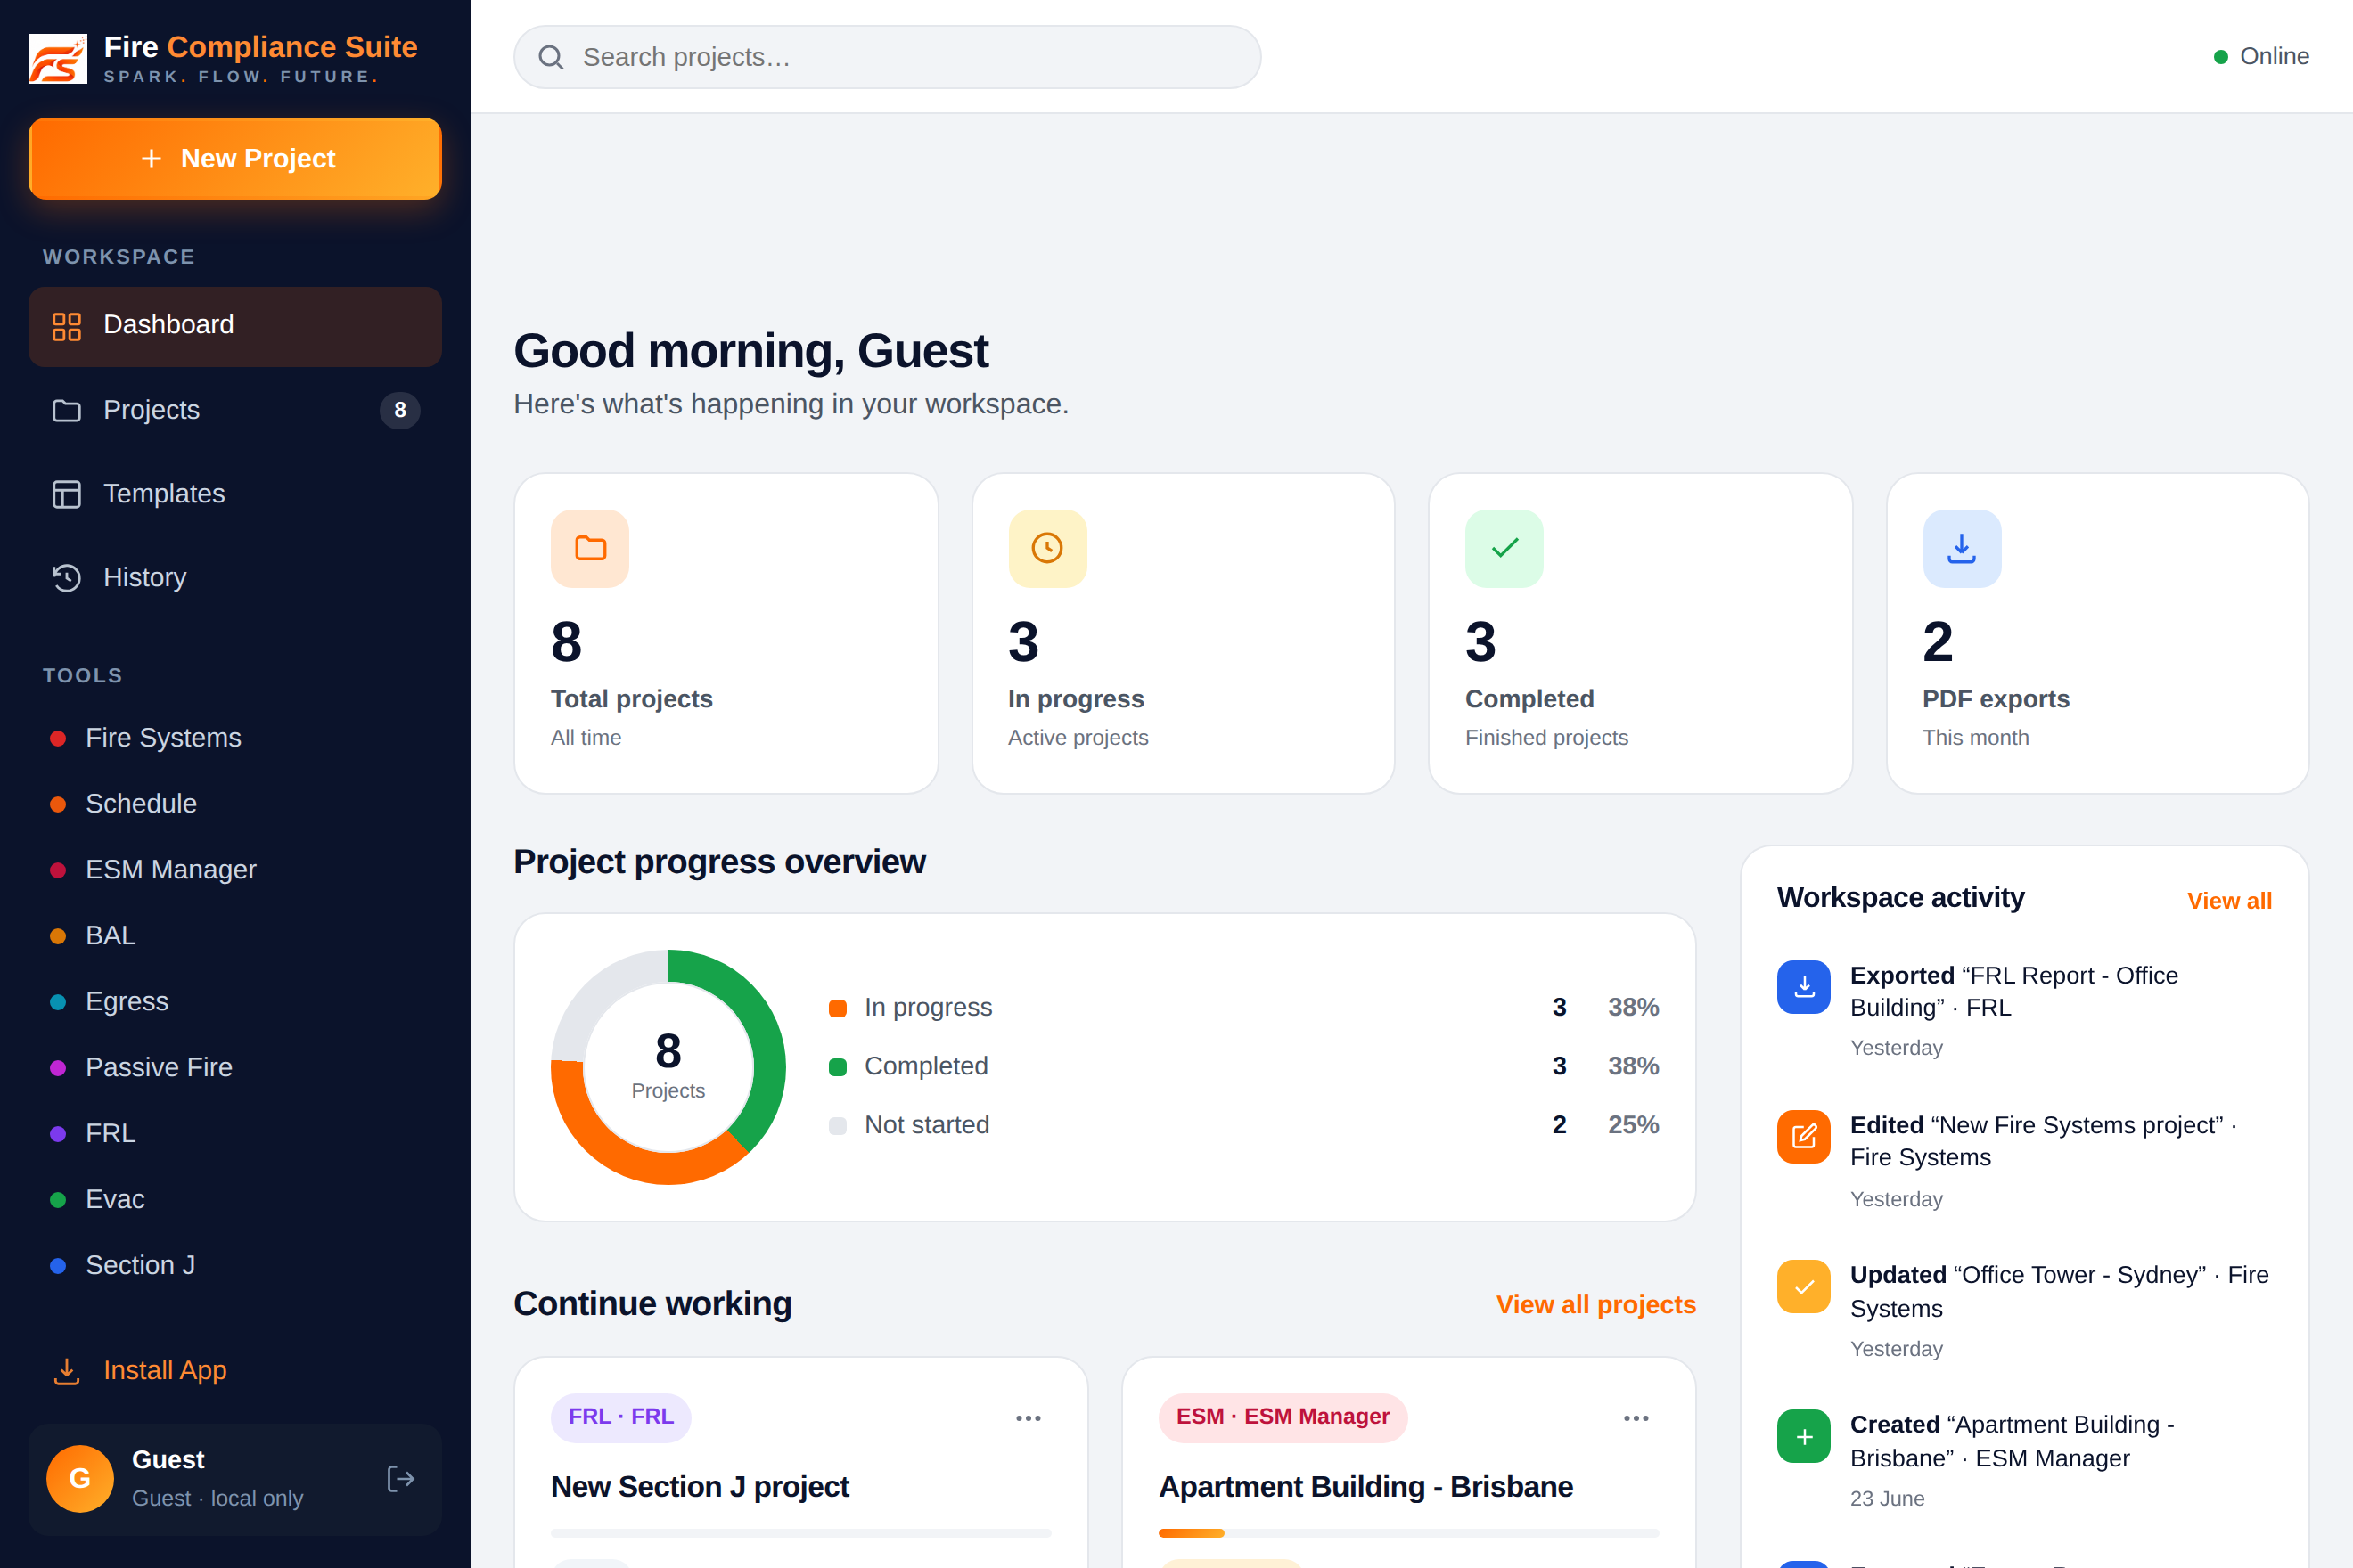The image size is (2353, 1568).
Task: Click the Total projects stat card label
Action: 631,699
